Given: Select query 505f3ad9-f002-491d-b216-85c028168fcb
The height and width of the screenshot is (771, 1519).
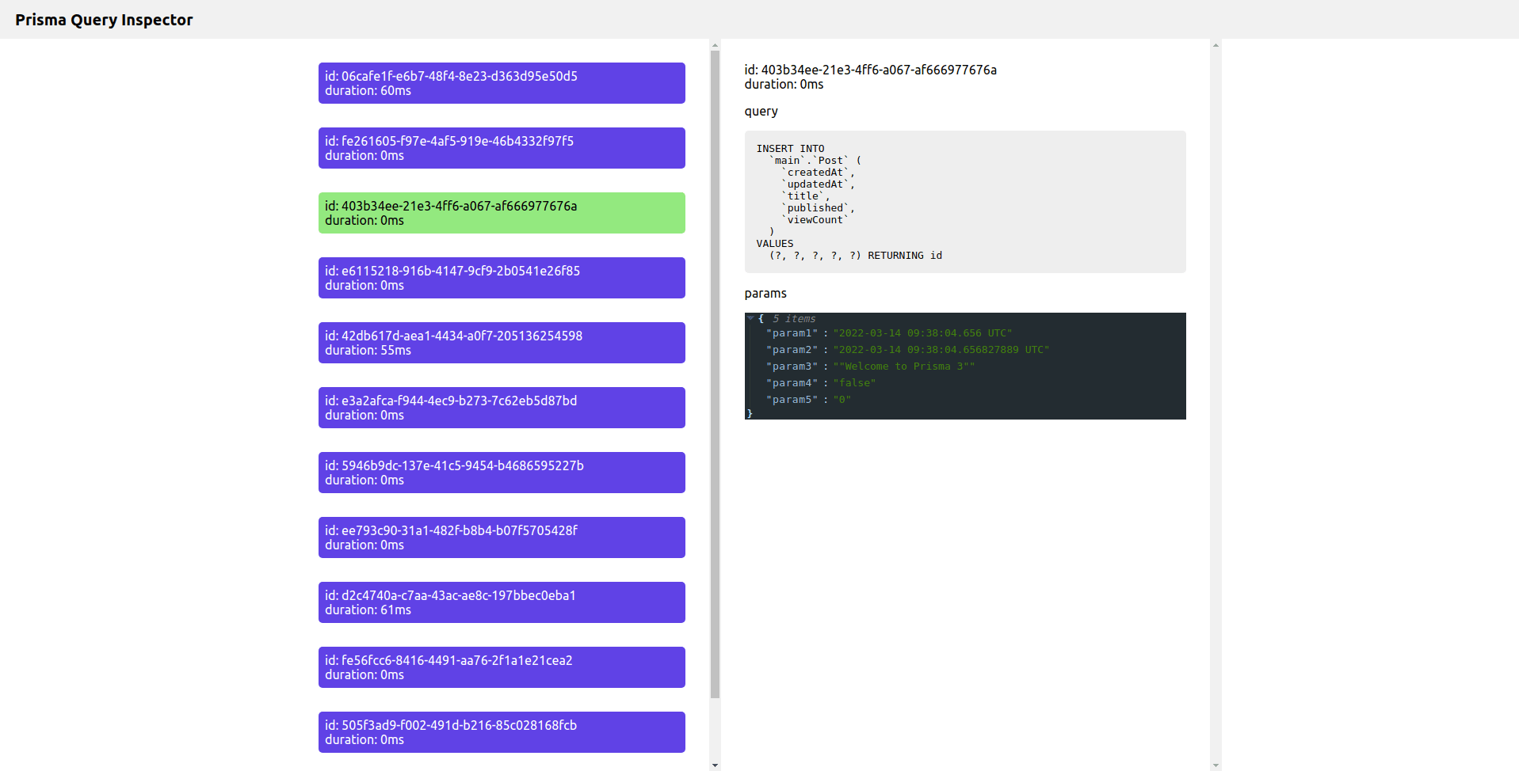Looking at the screenshot, I should [502, 732].
